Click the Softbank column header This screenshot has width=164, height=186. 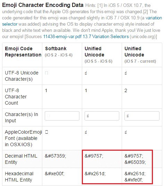point(56,48)
